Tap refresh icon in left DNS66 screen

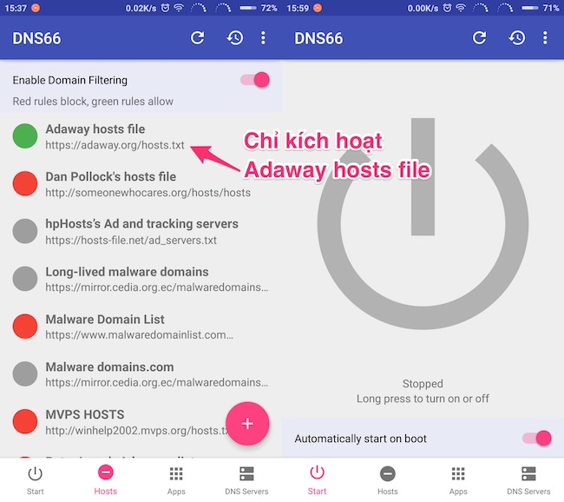198,37
